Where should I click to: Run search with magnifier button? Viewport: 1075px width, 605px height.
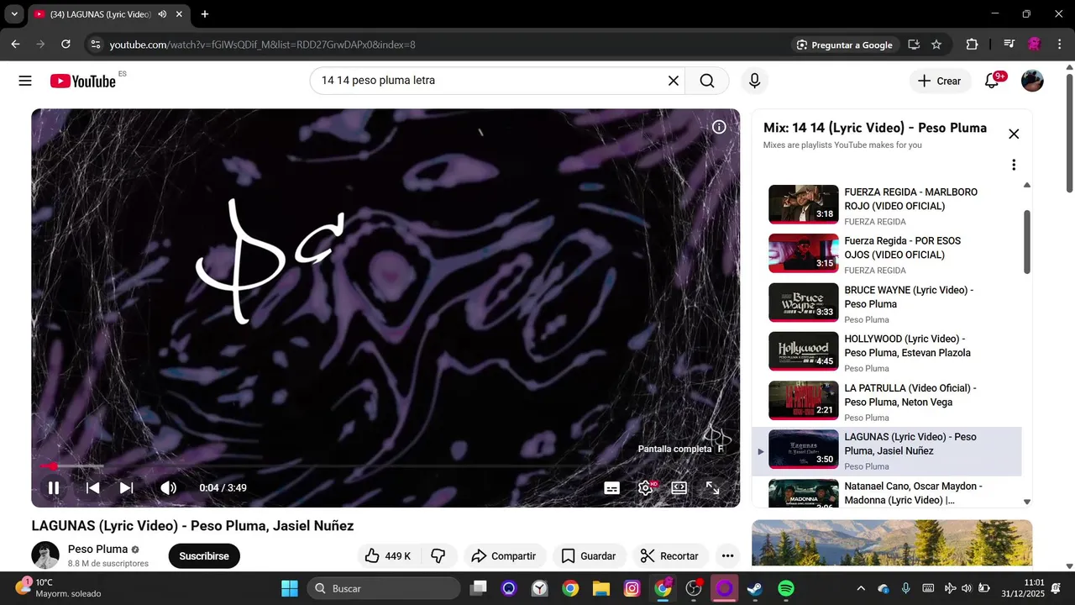point(707,81)
